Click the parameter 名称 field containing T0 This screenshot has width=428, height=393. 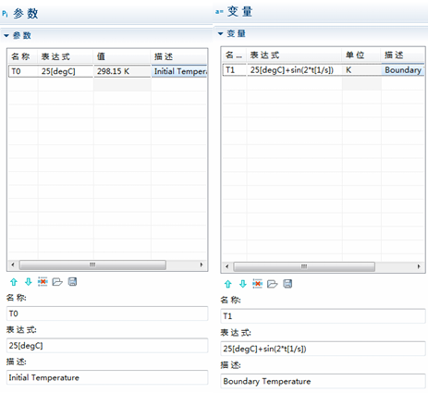(x=107, y=313)
